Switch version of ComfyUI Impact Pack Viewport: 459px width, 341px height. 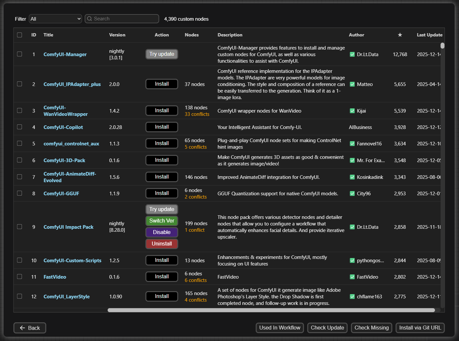tap(162, 221)
